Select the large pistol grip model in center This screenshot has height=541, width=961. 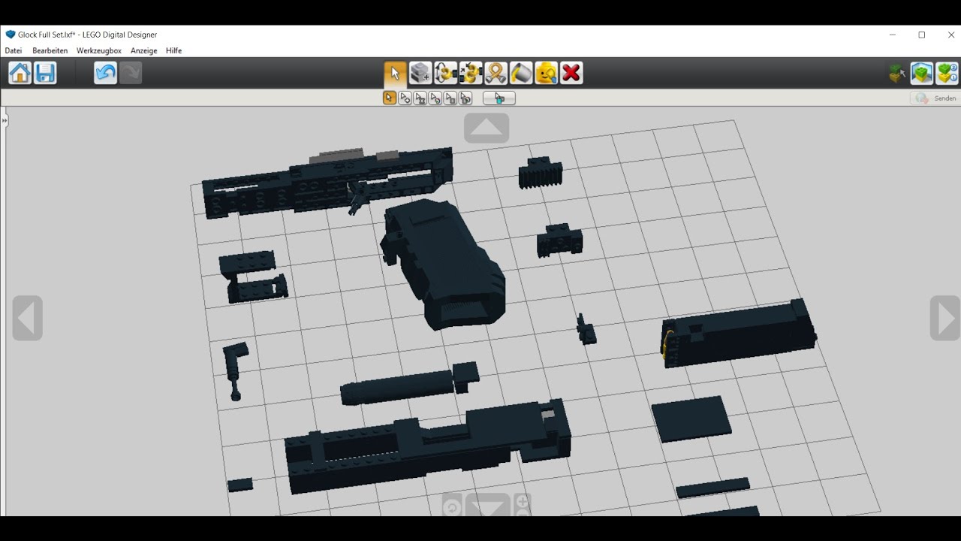(443, 263)
